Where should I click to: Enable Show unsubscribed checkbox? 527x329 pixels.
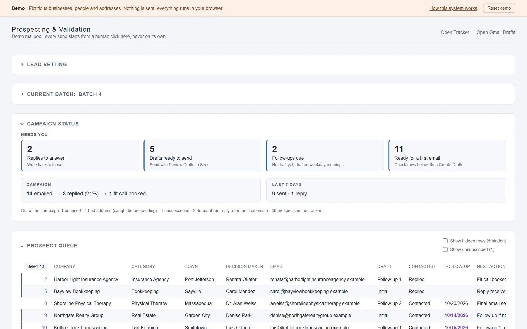pos(445,249)
